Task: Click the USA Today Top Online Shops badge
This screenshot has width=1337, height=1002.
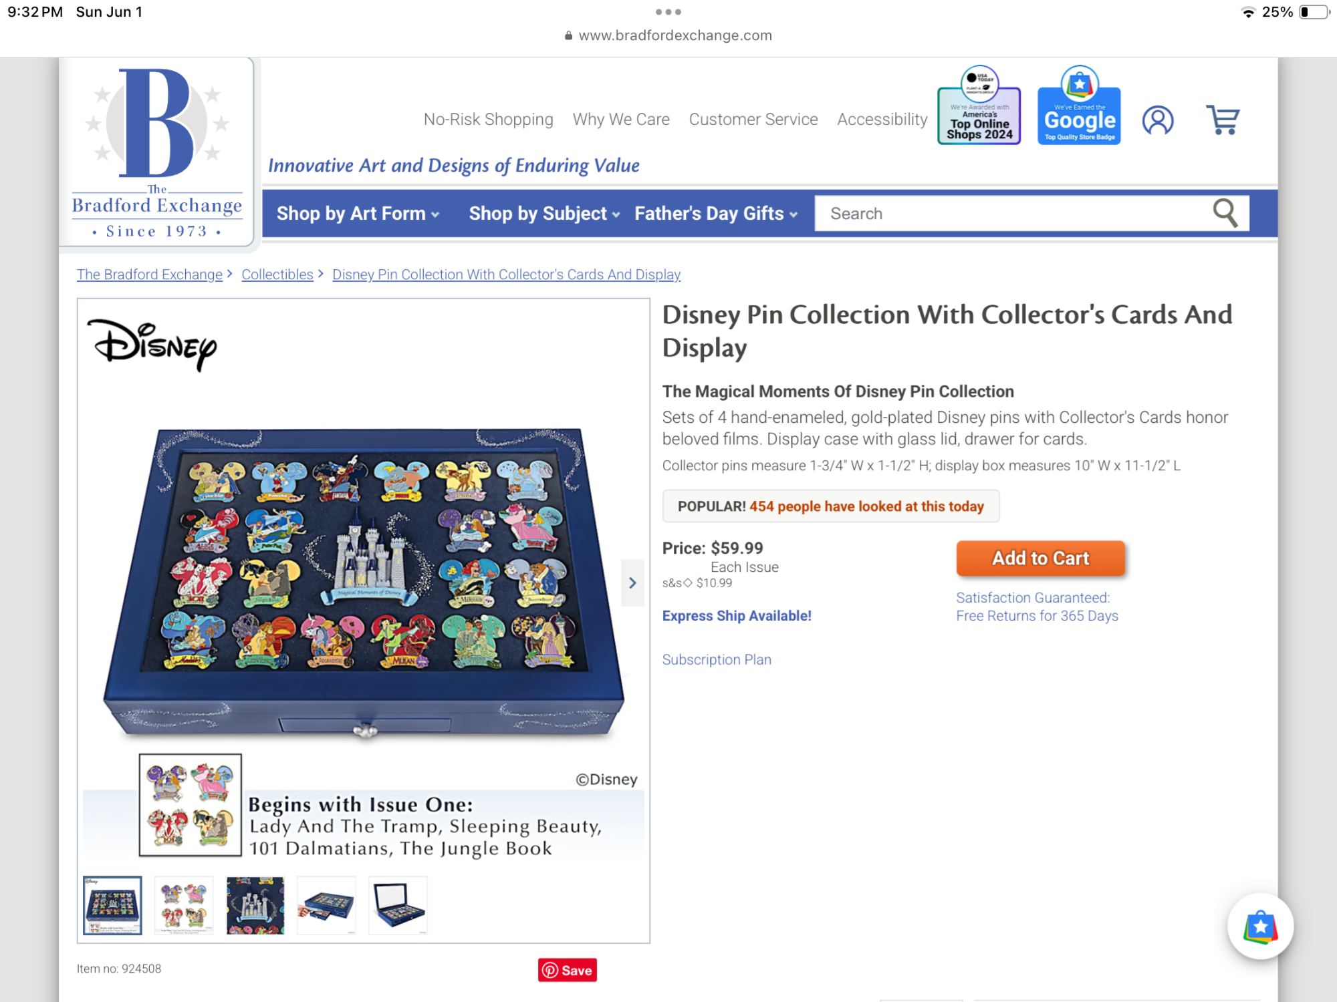Action: click(x=979, y=105)
